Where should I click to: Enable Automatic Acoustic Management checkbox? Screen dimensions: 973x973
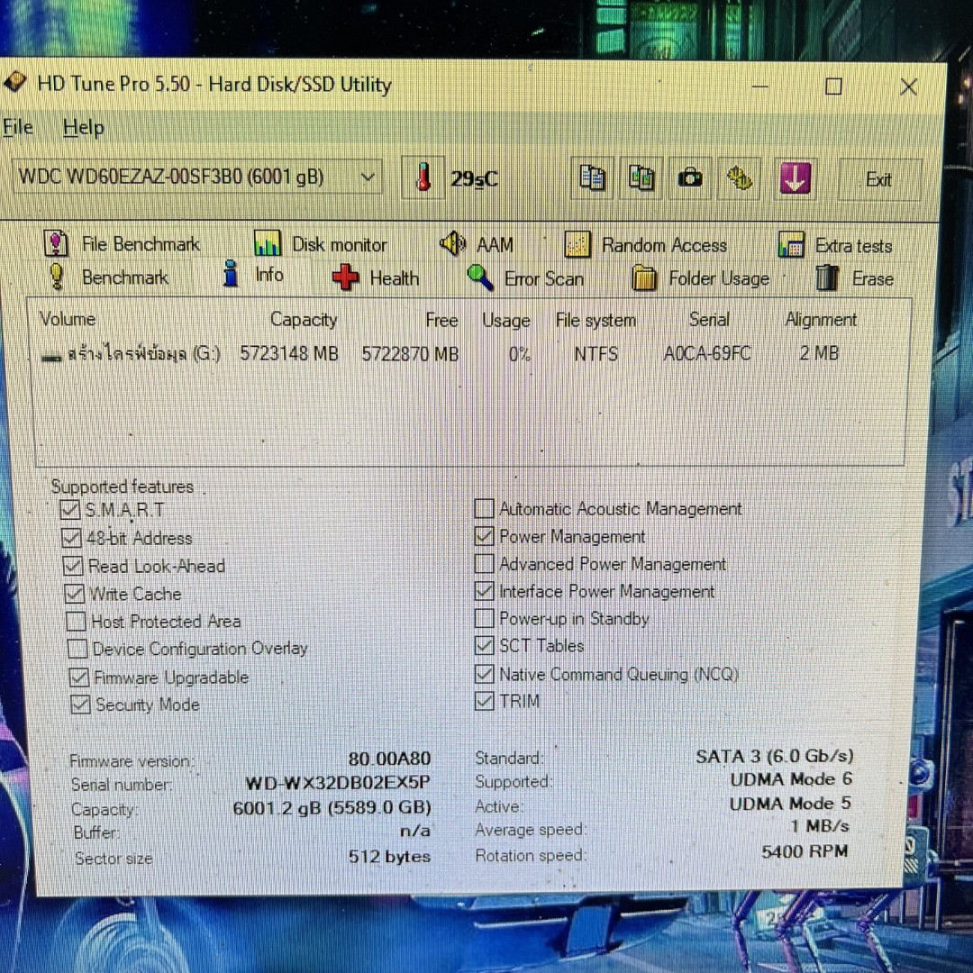(485, 509)
